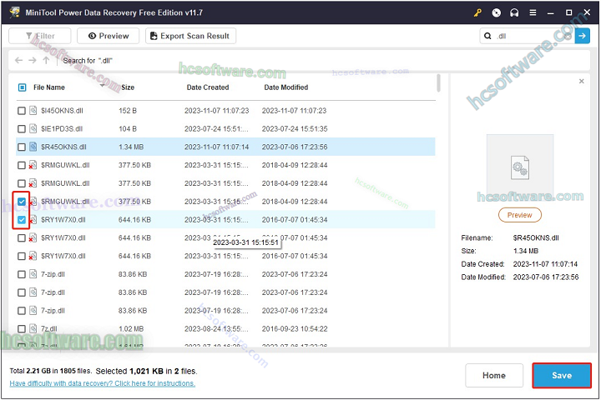Image resolution: width=601 pixels, height=400 pixels.
Task: Click the 1.02 MB size cell
Action: pos(131,329)
